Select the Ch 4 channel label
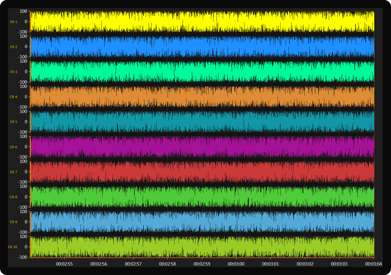This screenshot has width=391, height=275. [x=14, y=97]
